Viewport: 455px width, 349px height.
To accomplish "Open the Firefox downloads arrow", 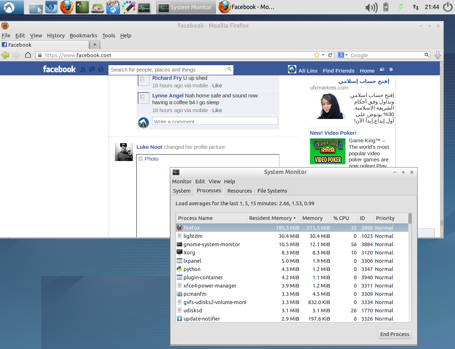I will (438, 55).
